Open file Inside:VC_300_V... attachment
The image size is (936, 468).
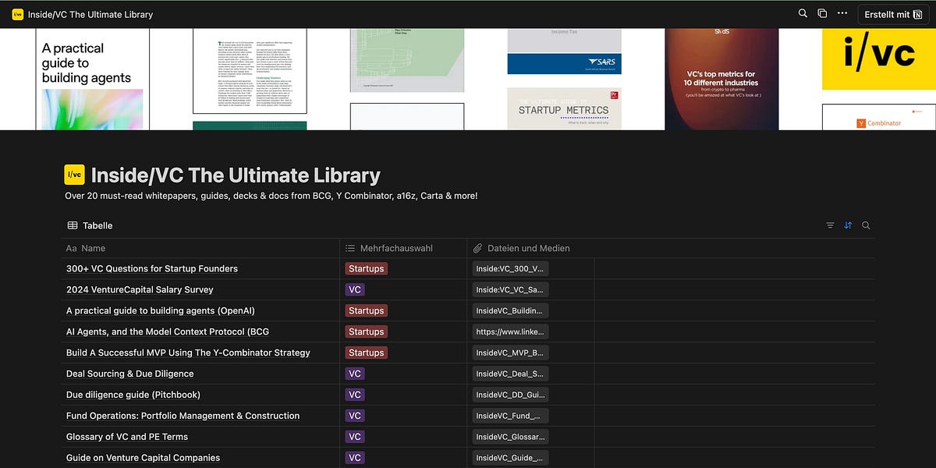pos(510,268)
